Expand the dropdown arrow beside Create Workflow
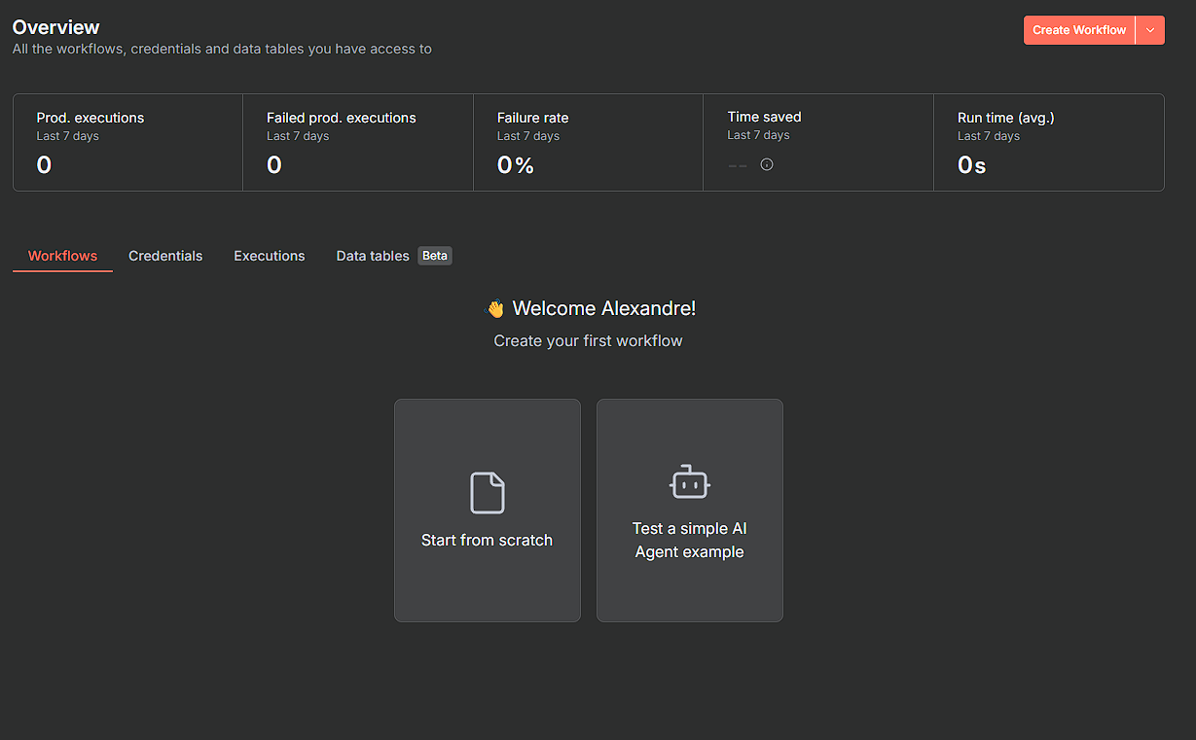Viewport: 1196px width, 740px height. coord(1150,30)
